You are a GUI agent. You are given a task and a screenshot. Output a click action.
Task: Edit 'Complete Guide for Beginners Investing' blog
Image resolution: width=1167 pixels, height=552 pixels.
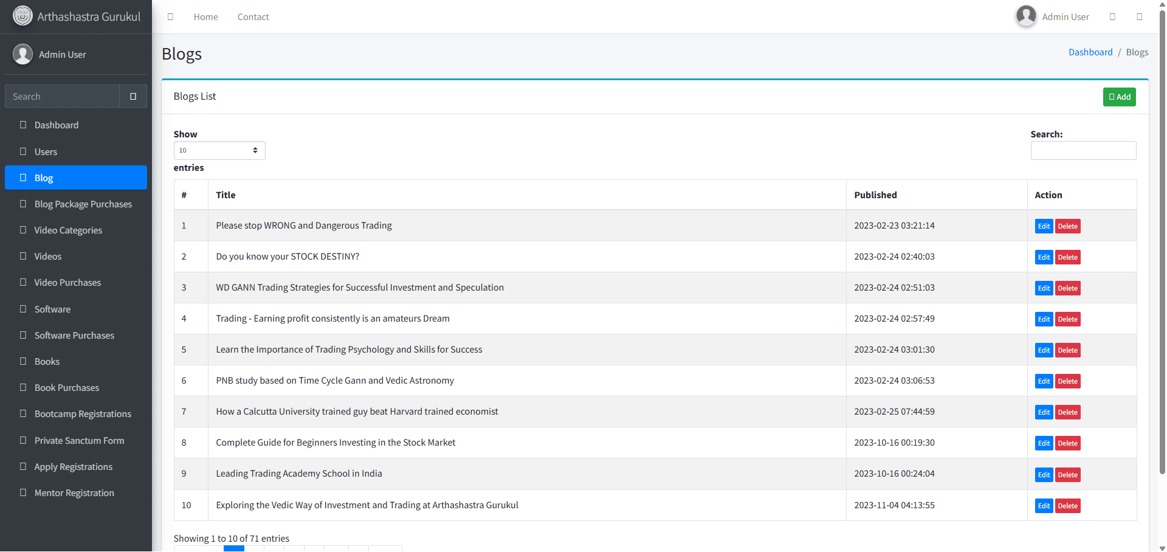click(x=1044, y=443)
